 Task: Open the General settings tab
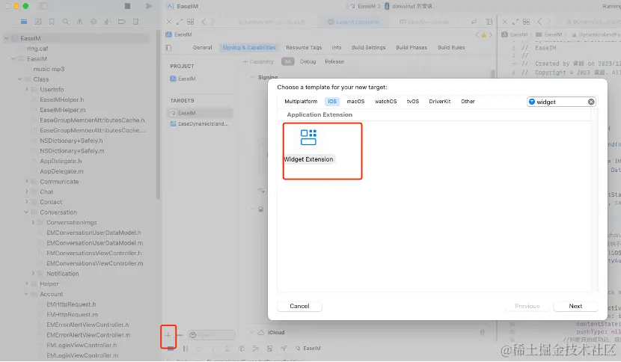click(x=202, y=48)
